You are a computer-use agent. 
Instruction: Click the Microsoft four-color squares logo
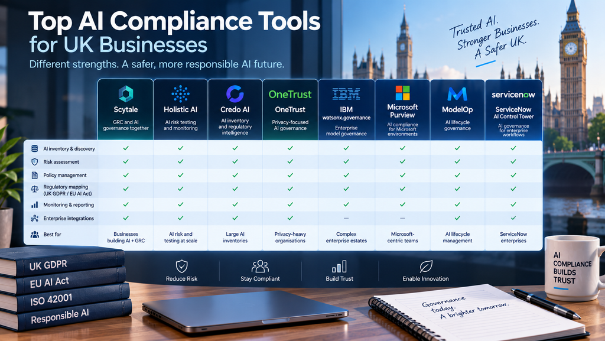402,93
